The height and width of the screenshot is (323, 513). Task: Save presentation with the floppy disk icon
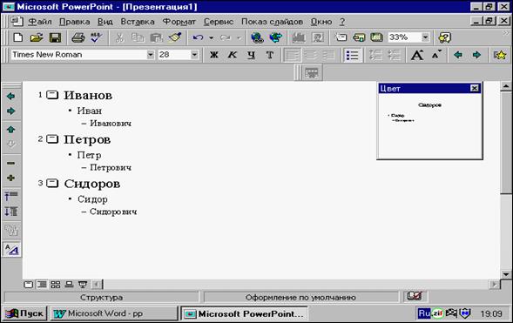click(x=55, y=37)
